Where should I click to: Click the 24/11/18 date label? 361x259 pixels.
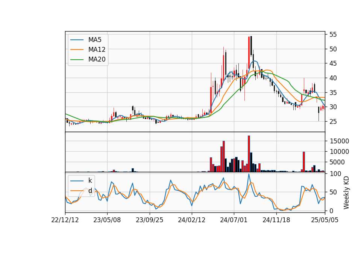click(x=276, y=220)
